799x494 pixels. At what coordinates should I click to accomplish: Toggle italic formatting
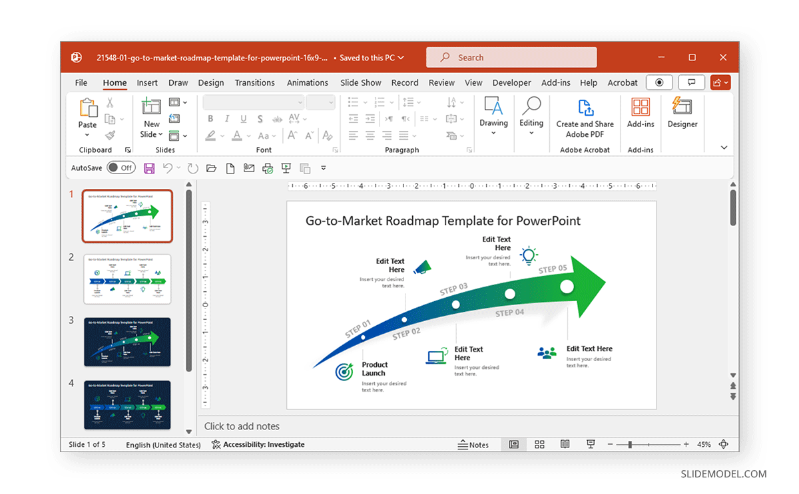(x=226, y=118)
